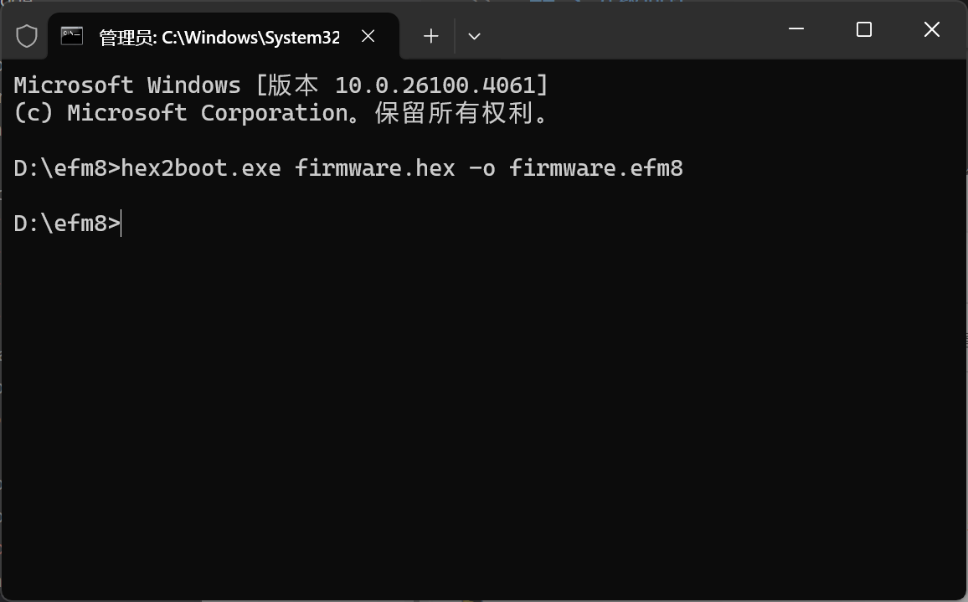968x602 pixels.
Task: Maximize the terminal window
Action: click(x=863, y=29)
